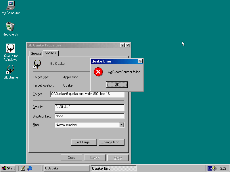This screenshot has width=230, height=172.
Task: Click the greyed Cancel button in Properties
Action: click(95, 158)
